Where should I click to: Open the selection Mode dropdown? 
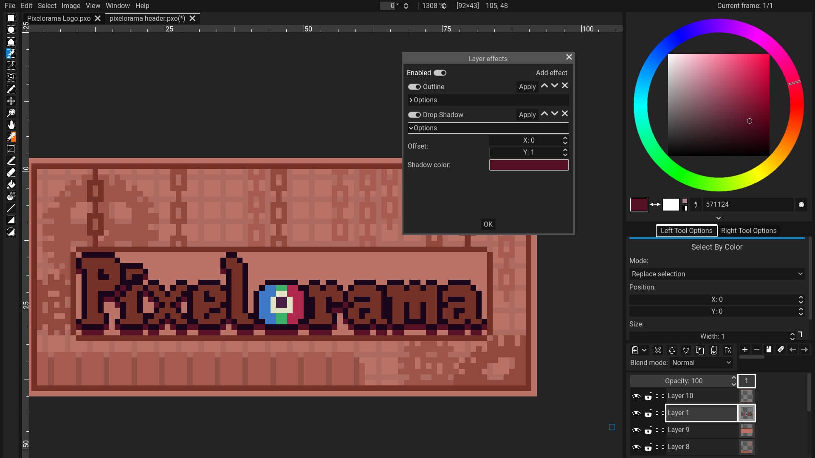716,274
